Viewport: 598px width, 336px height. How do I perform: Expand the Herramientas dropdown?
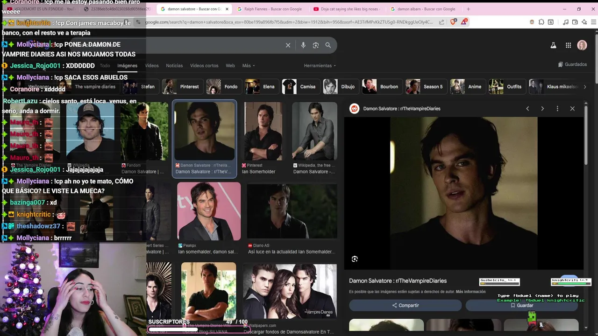(x=320, y=66)
